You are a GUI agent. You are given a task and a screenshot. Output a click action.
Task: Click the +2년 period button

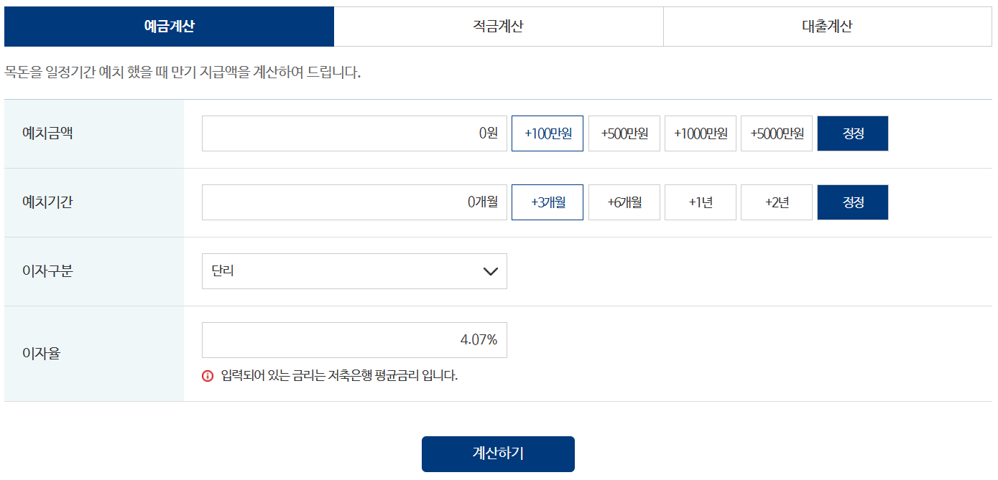(x=776, y=202)
